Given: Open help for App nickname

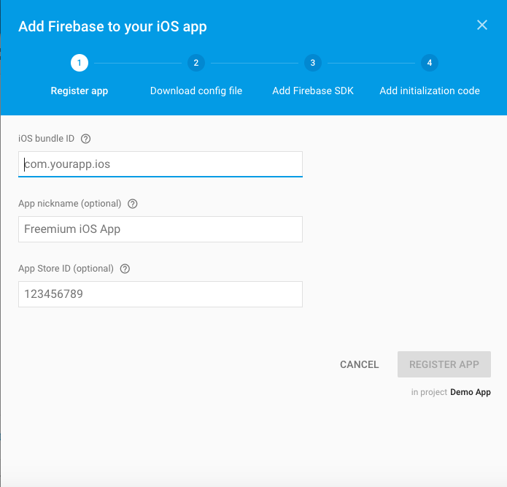Looking at the screenshot, I should [132, 204].
